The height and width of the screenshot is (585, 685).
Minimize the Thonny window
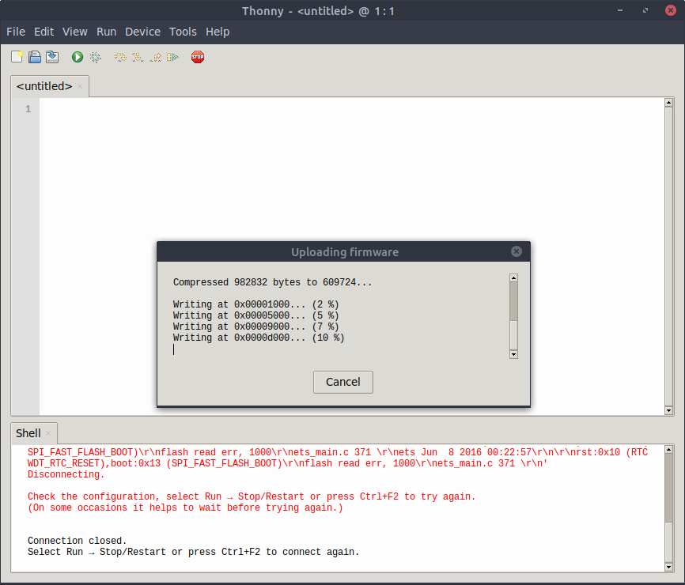pyautogui.click(x=620, y=10)
